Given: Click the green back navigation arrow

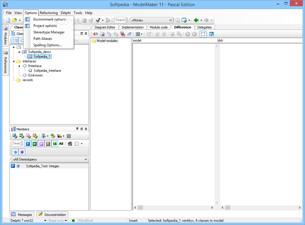Looking at the screenshot, I should click(x=196, y=20).
